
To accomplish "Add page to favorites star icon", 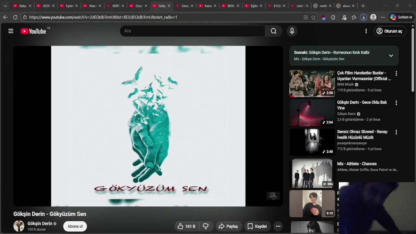I will [313, 17].
